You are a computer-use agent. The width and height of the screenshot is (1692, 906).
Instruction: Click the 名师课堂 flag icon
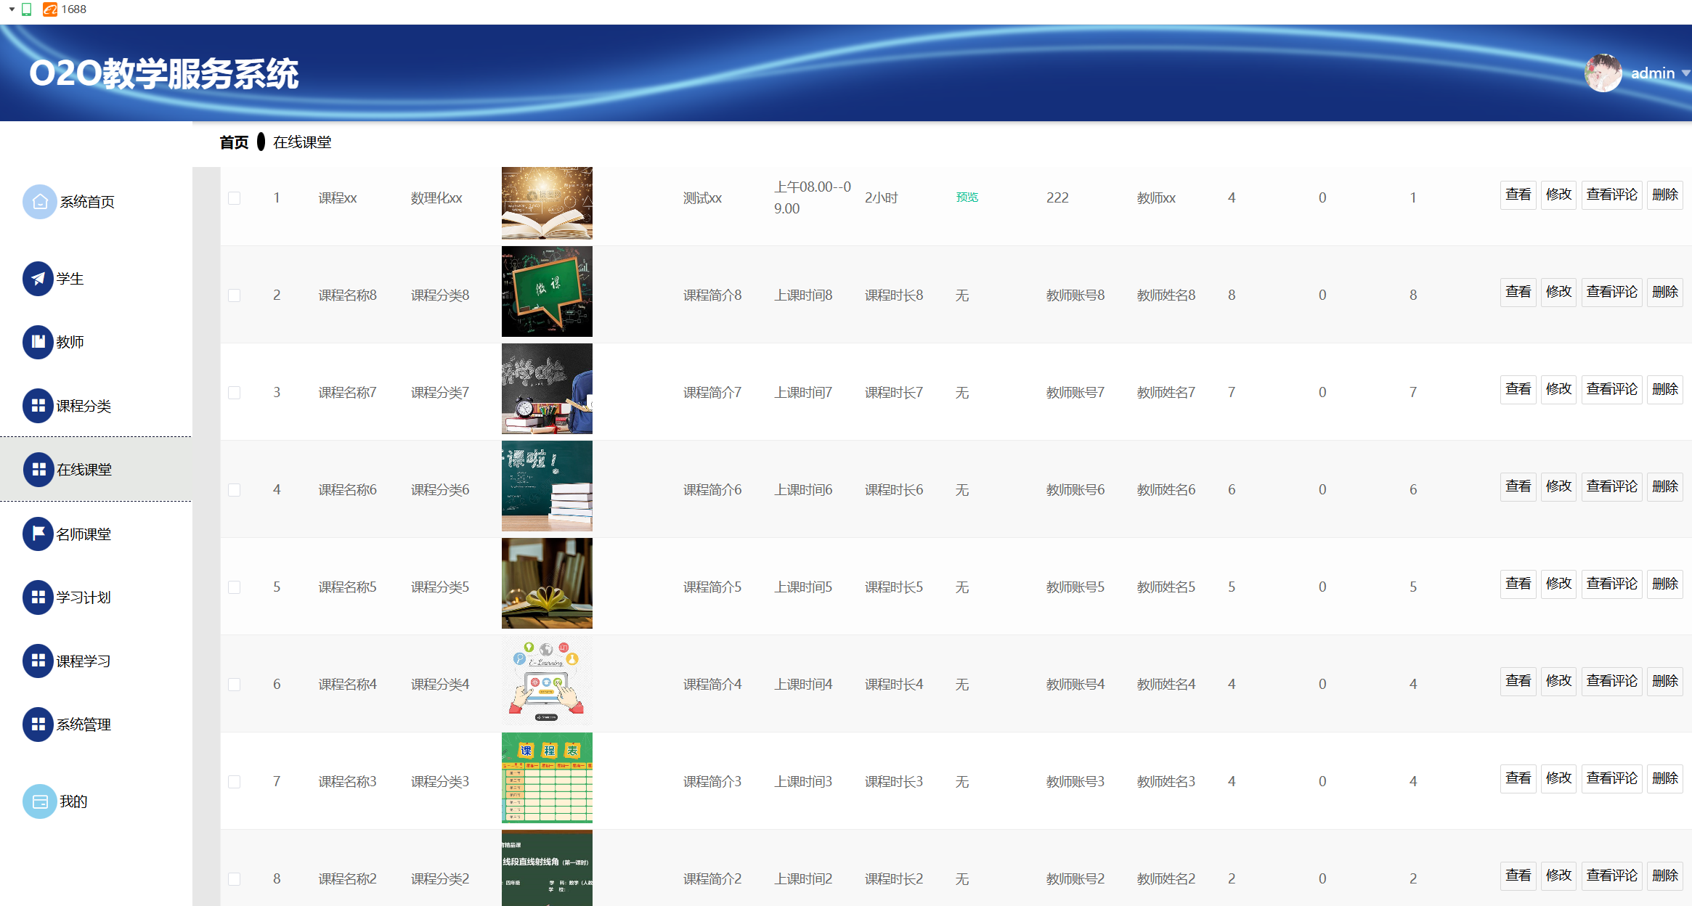pyautogui.click(x=38, y=534)
